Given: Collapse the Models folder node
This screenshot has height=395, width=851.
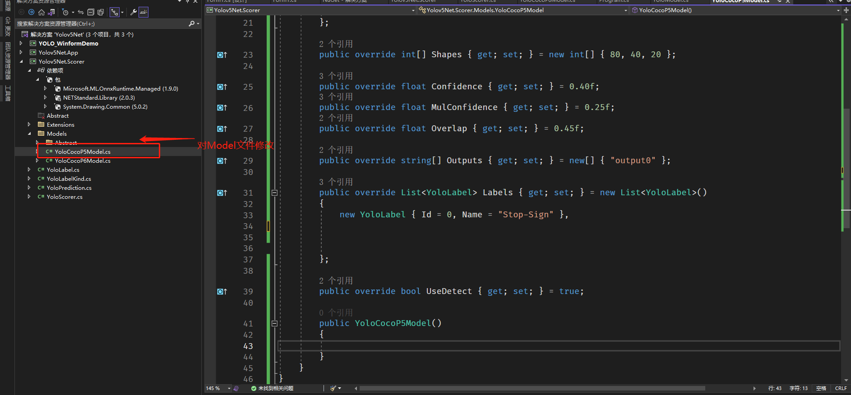Looking at the screenshot, I should (29, 133).
